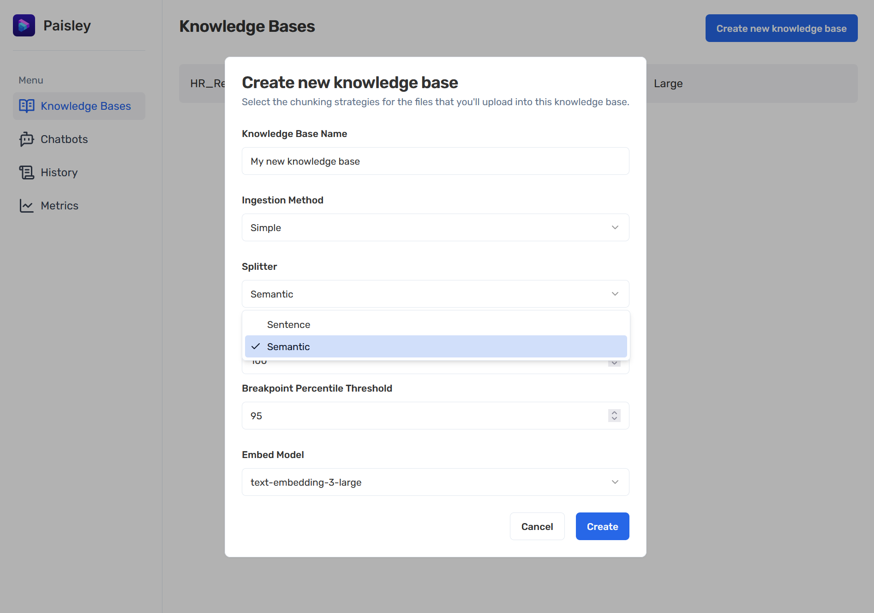874x613 pixels.
Task: Click the History scroll icon
Action: (x=27, y=173)
